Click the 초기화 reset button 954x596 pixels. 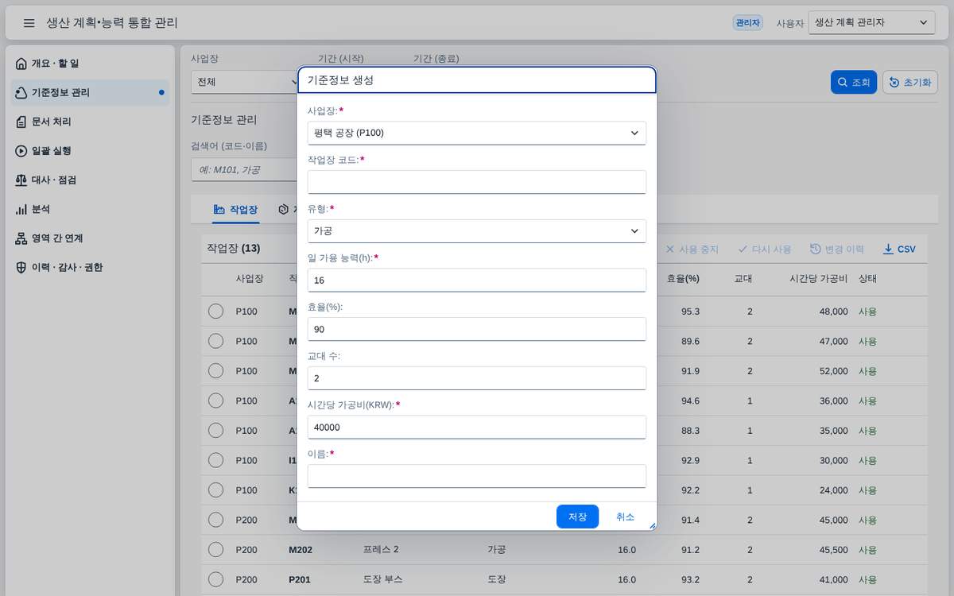coord(910,82)
